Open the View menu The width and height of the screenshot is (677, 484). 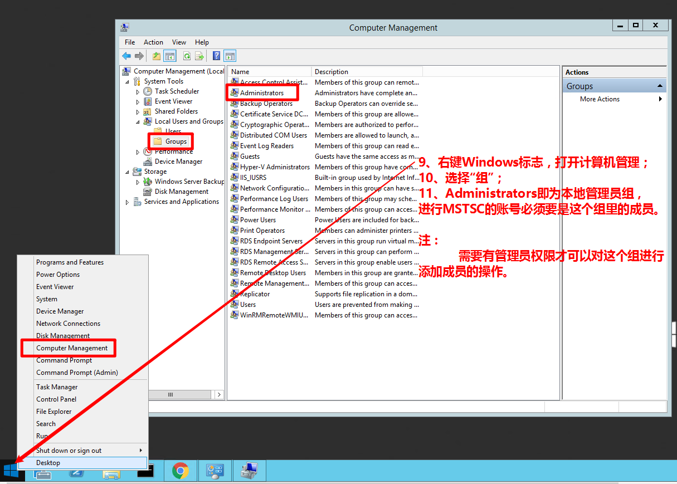click(x=179, y=42)
